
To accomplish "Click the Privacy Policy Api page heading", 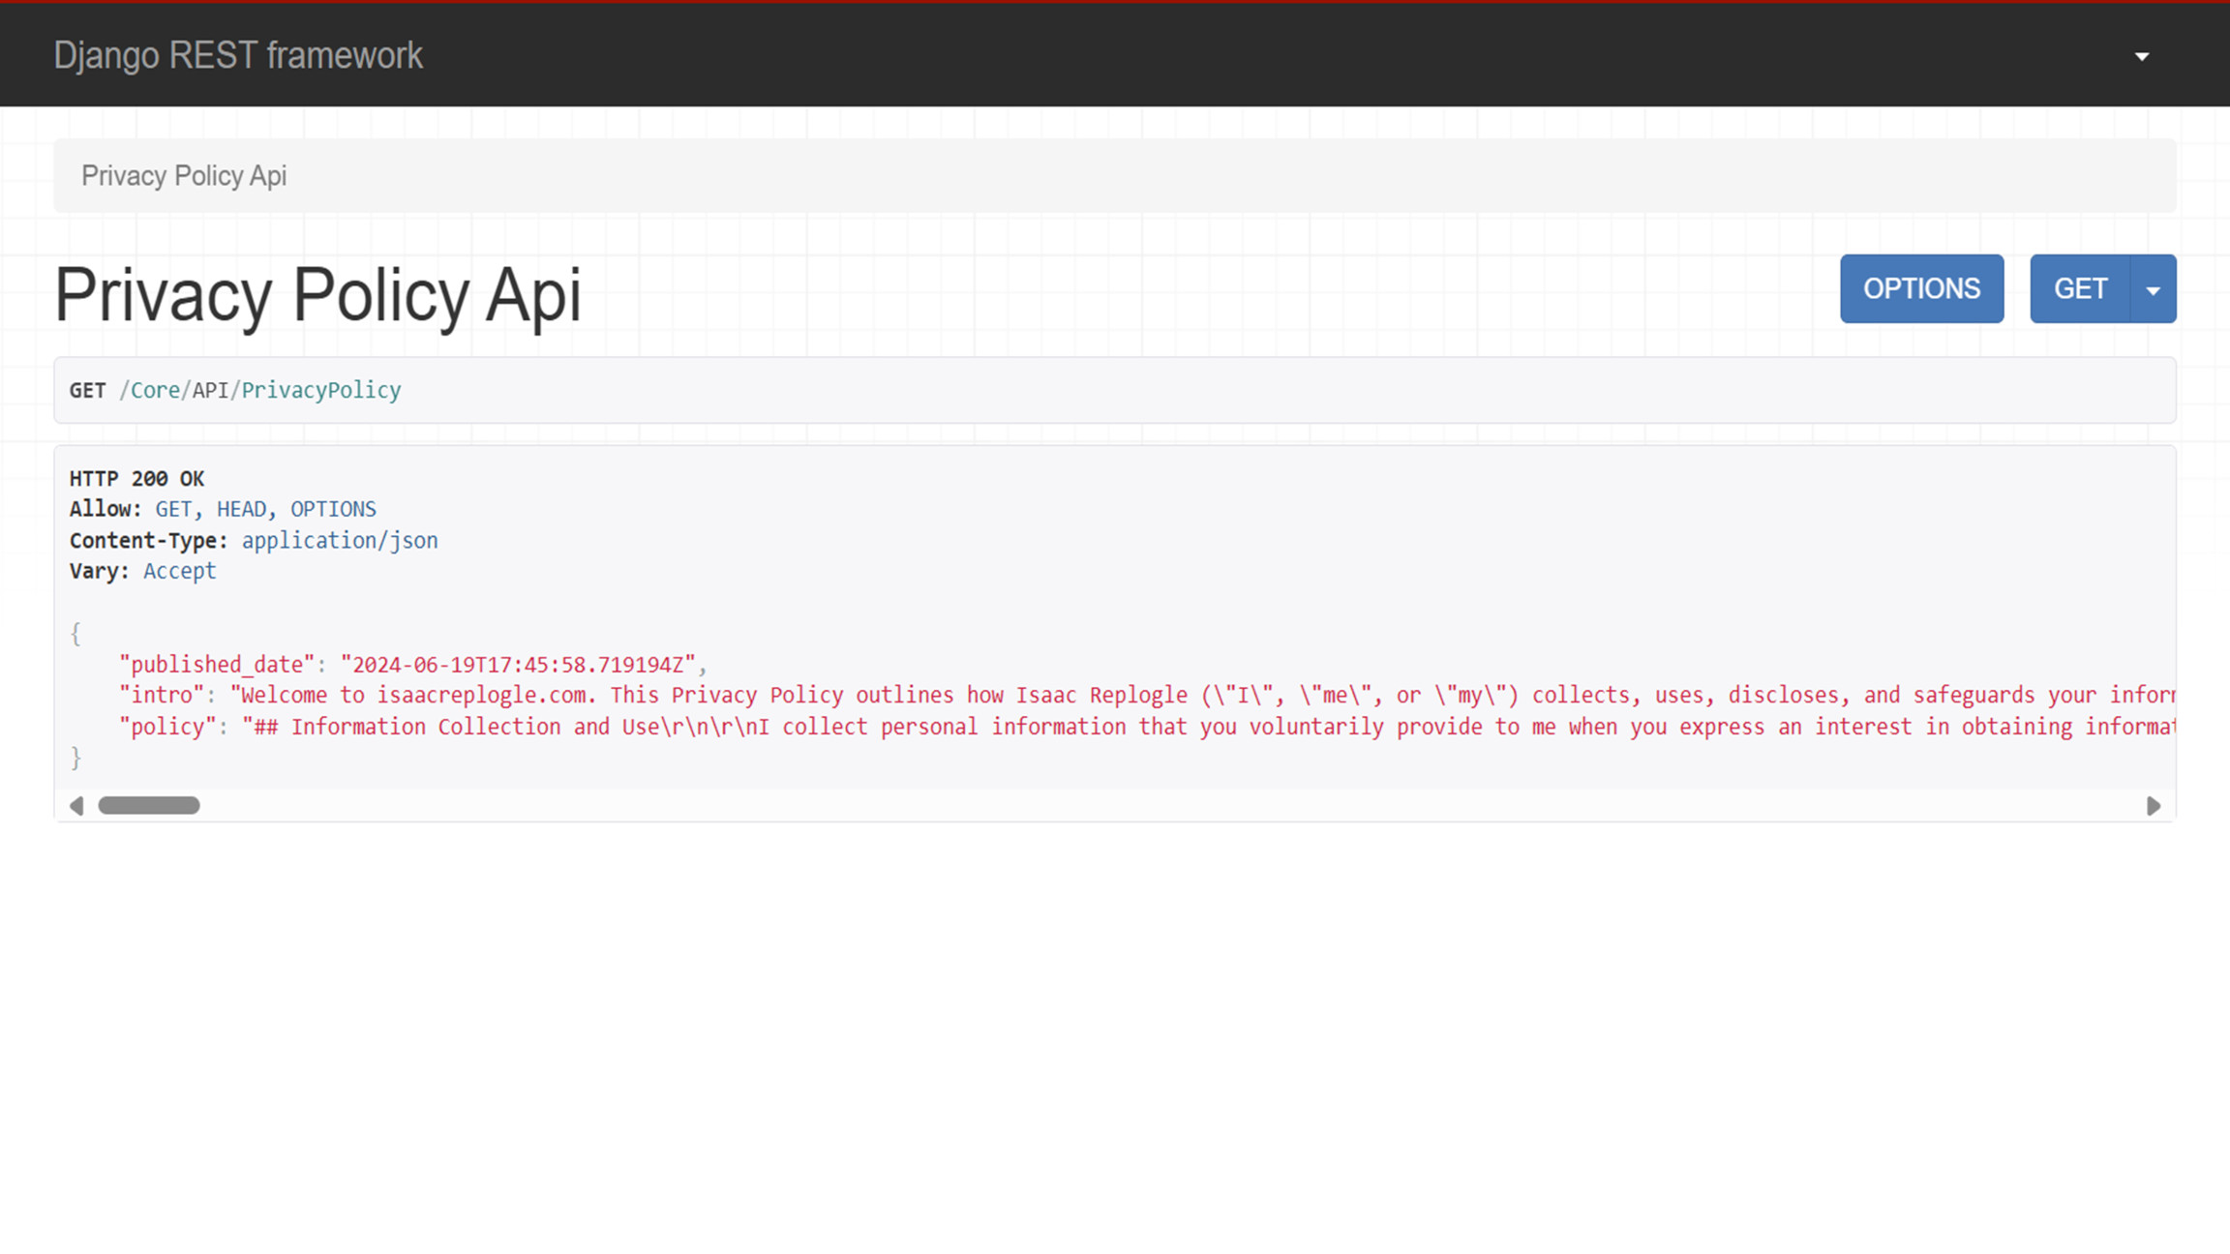I will tap(317, 294).
